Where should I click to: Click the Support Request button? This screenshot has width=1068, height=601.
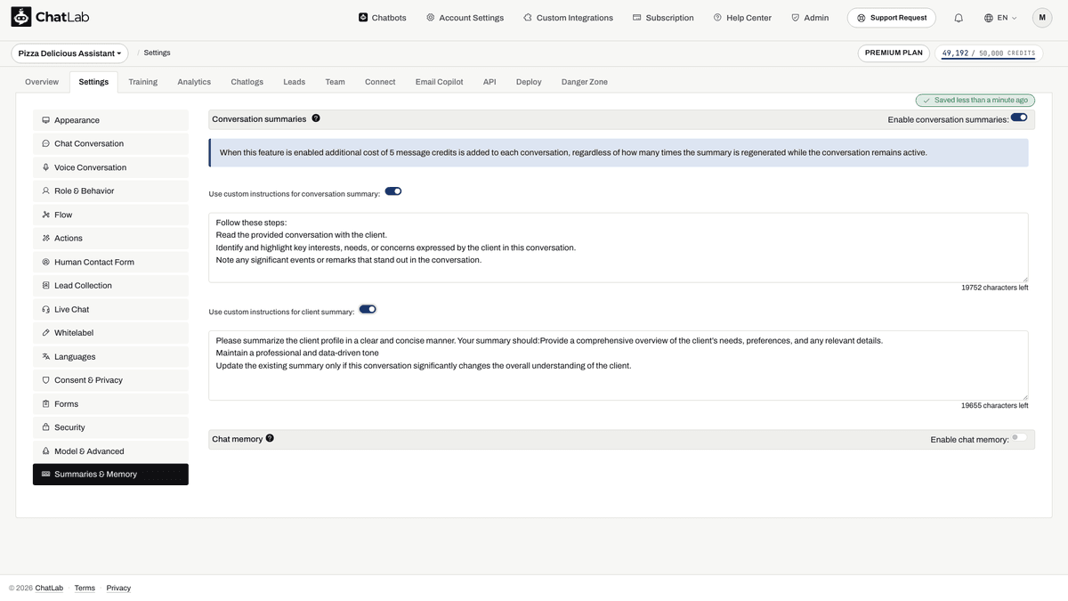[892, 18]
